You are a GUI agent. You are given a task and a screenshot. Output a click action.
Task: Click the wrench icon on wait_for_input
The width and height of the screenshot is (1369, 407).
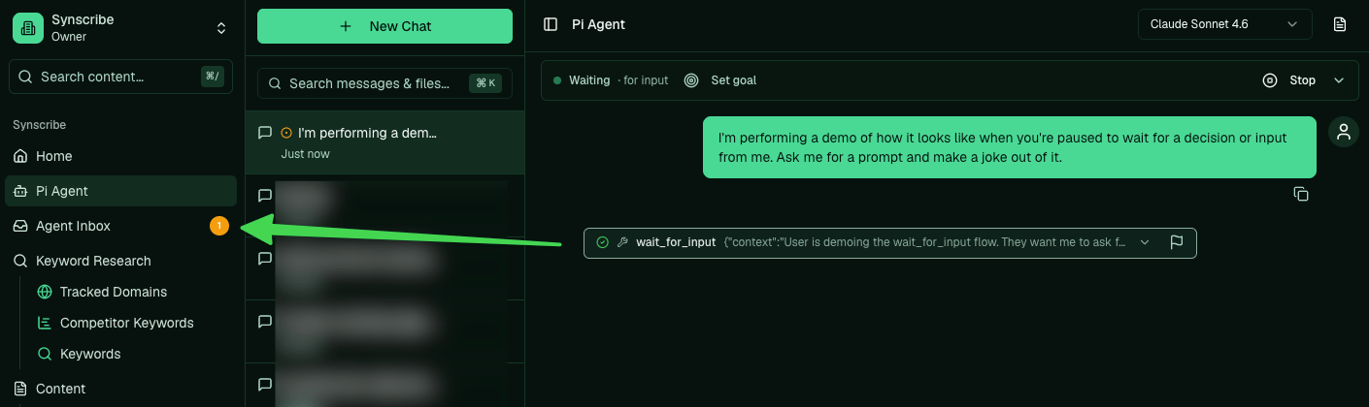tap(622, 242)
